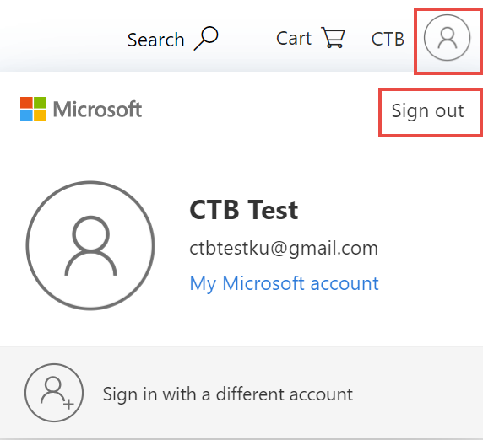Click the CTB account name in header

coord(388,39)
